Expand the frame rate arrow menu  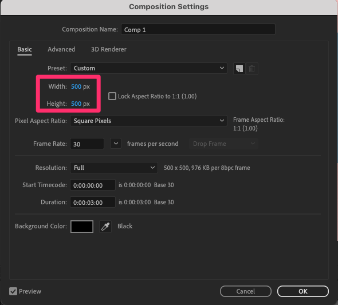[116, 144]
